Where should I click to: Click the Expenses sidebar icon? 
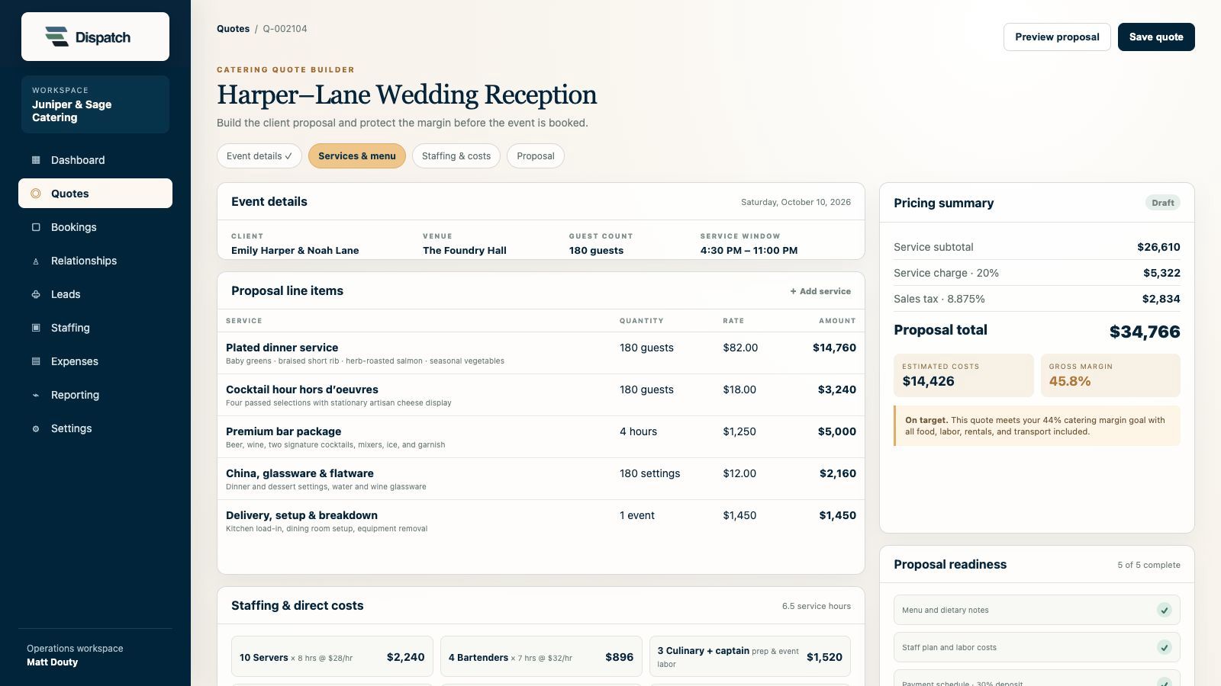pos(36,361)
